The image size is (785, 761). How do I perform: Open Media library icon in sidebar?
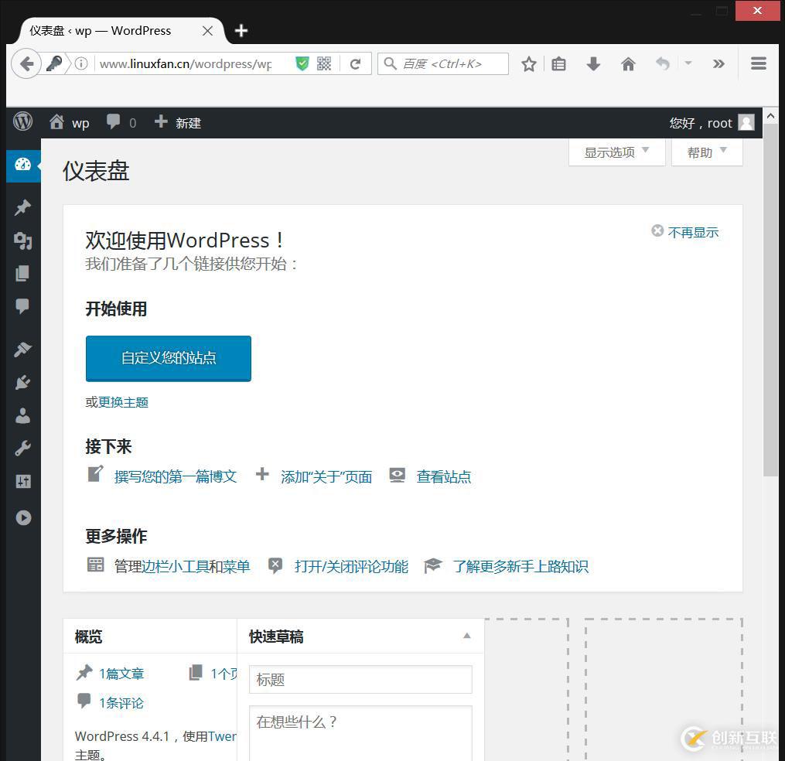click(x=23, y=241)
